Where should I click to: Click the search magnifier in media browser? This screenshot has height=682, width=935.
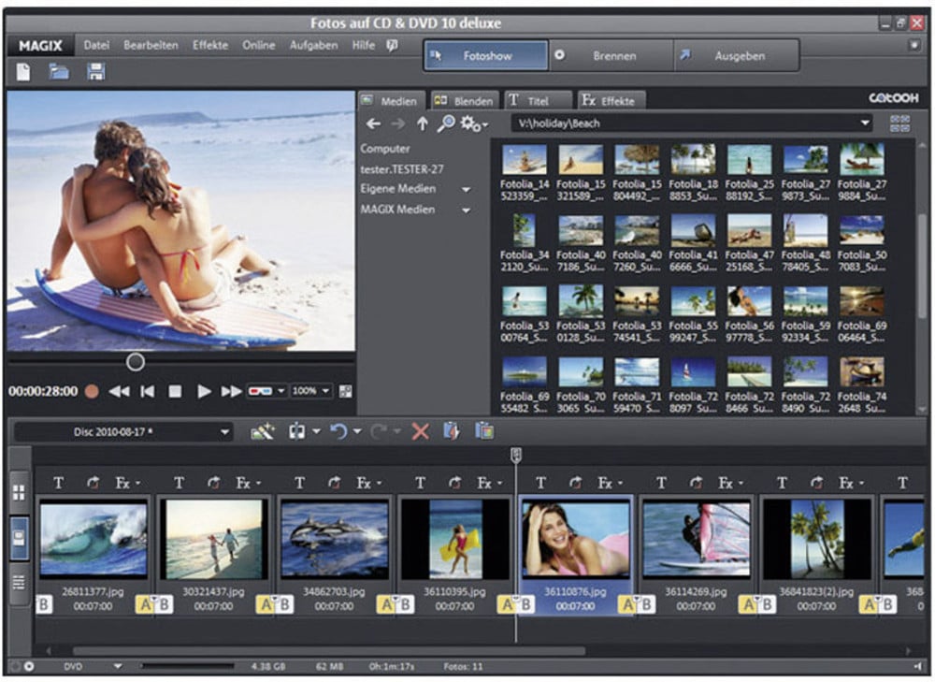pyautogui.click(x=446, y=123)
